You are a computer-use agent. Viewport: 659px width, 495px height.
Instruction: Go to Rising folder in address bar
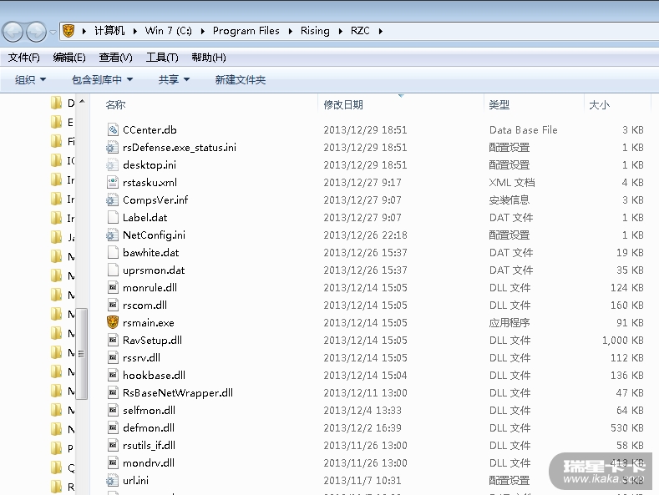(x=315, y=31)
